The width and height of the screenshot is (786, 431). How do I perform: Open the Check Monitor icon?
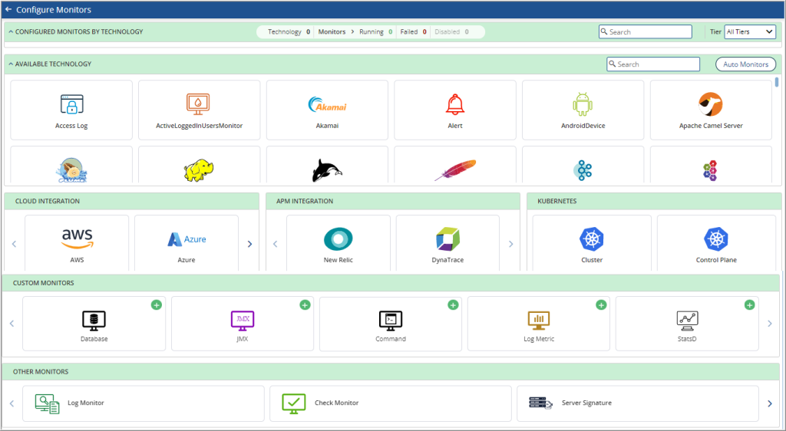(294, 403)
